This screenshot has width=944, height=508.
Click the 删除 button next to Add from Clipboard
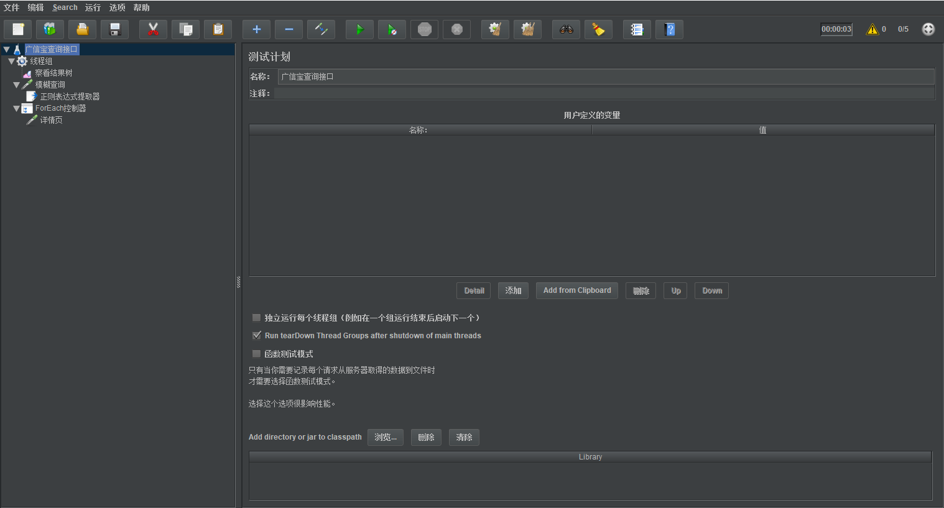click(641, 290)
